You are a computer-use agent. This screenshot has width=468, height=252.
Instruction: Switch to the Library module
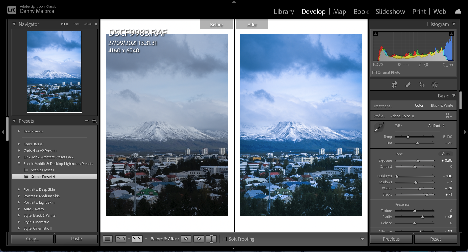click(x=284, y=12)
